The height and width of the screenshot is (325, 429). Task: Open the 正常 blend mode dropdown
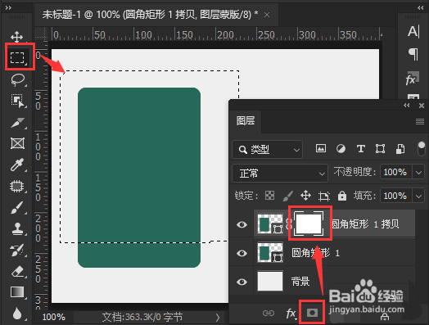point(280,174)
